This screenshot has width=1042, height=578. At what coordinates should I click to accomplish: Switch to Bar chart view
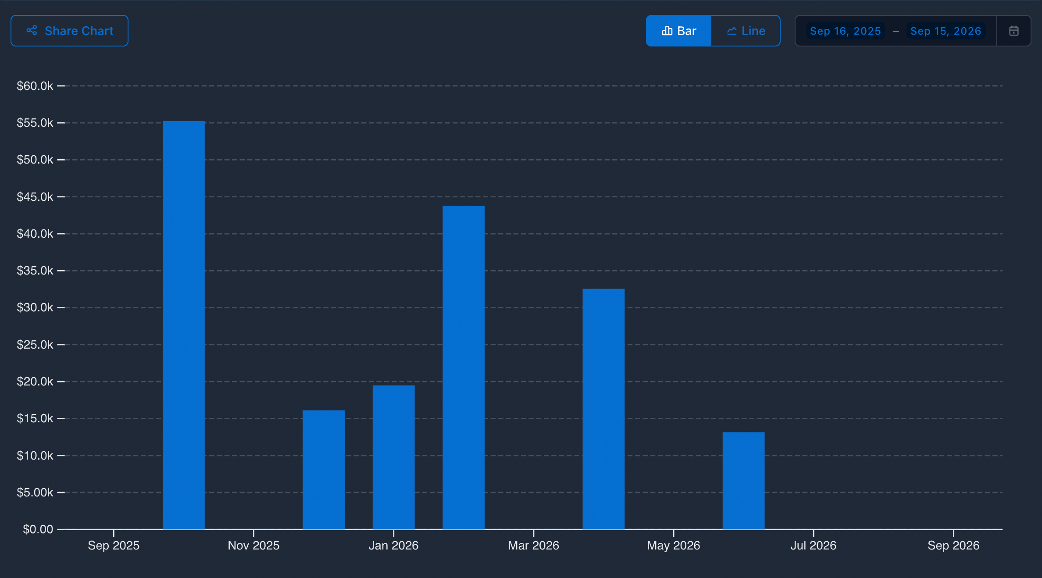678,31
